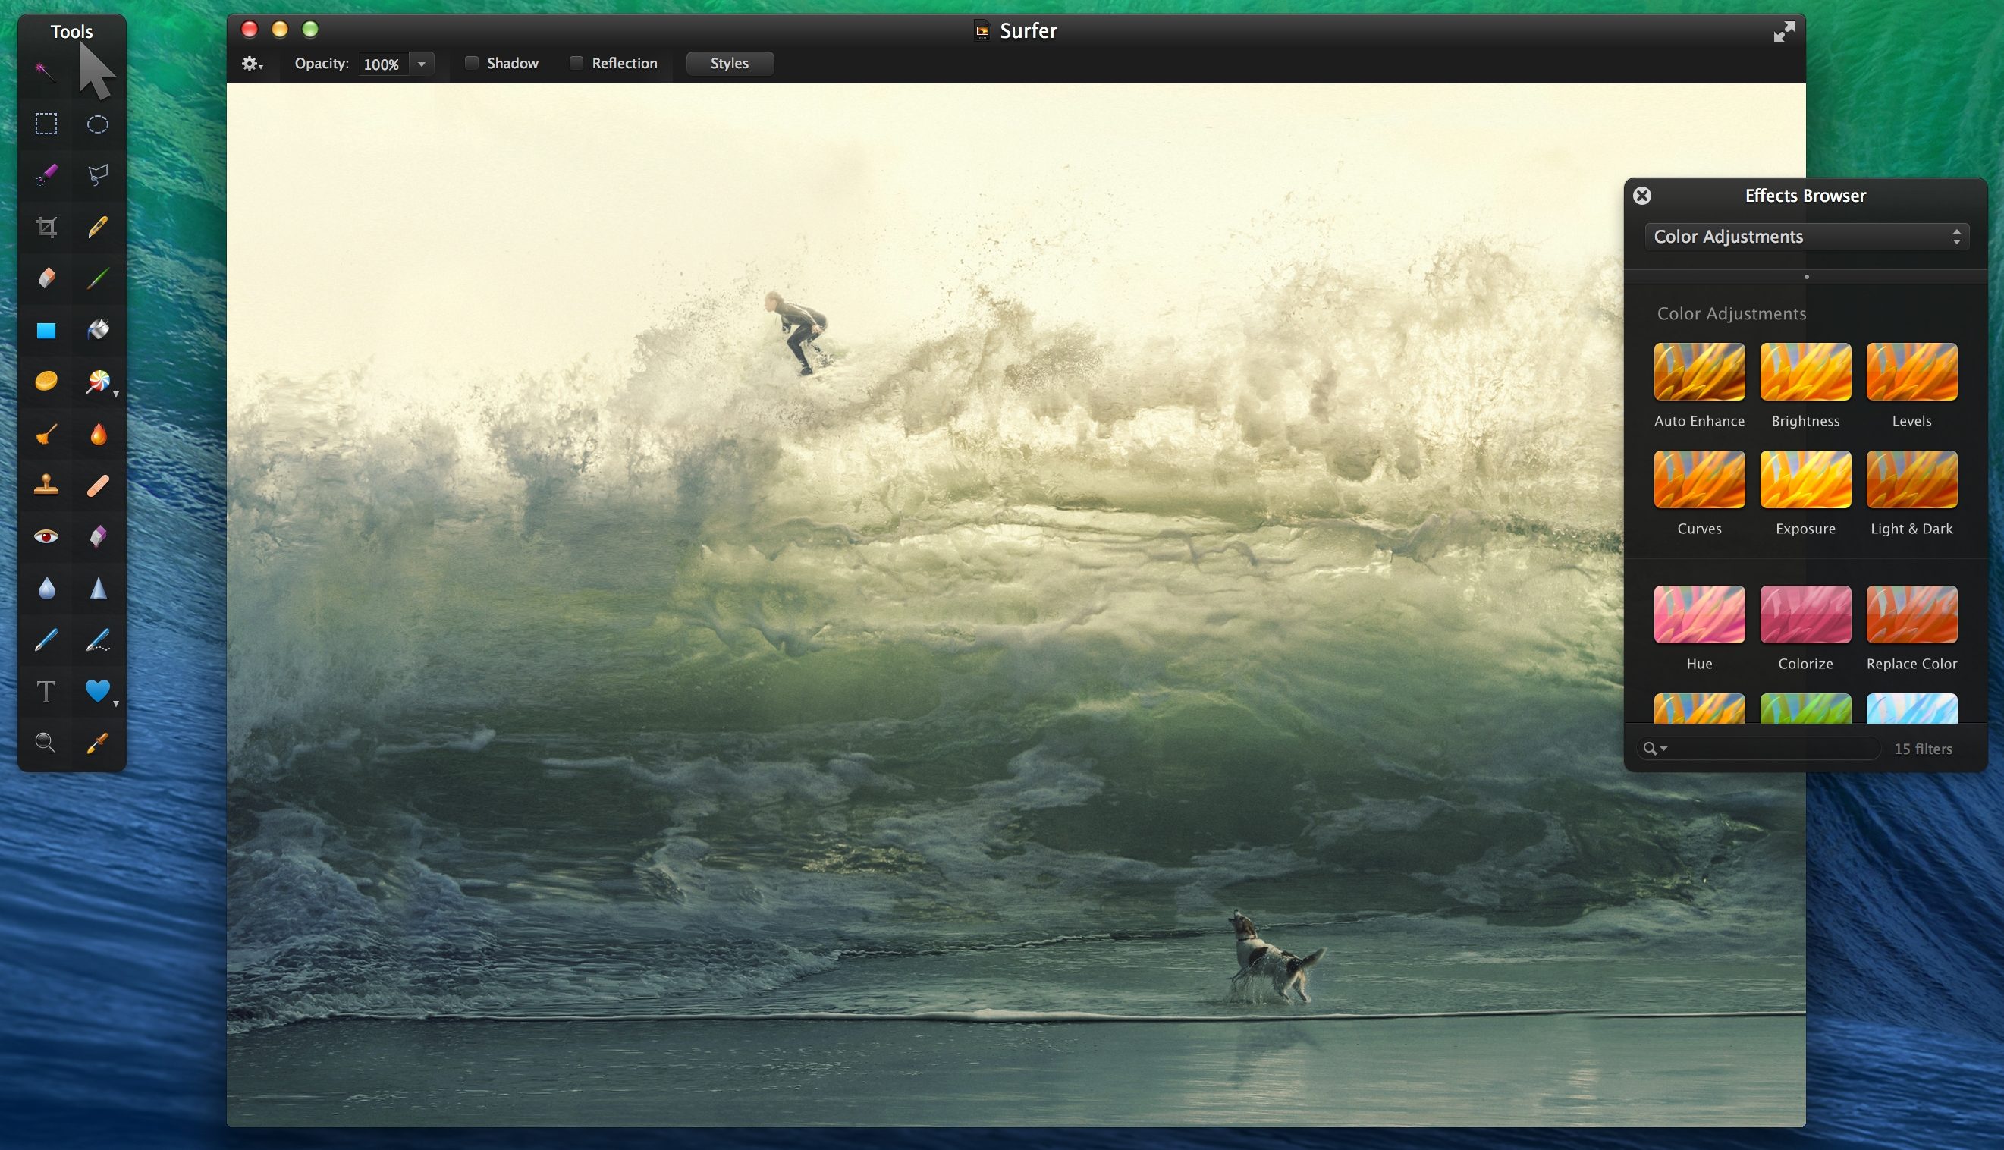Choose the Zoom magnifier tool
The width and height of the screenshot is (2004, 1150).
click(45, 743)
